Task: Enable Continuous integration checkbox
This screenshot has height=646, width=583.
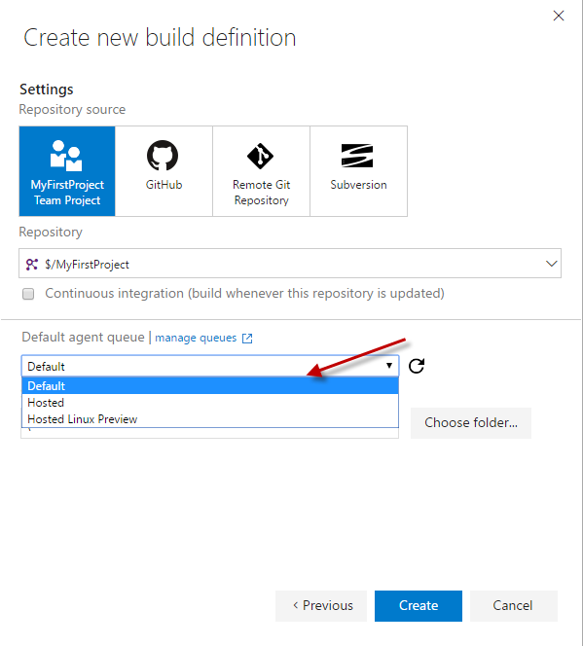Action: coord(28,294)
